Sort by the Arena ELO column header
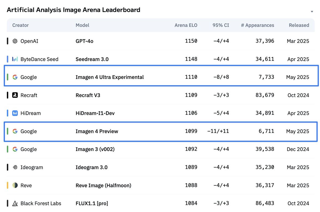Viewport: 320px width, 212px height. click(x=186, y=25)
